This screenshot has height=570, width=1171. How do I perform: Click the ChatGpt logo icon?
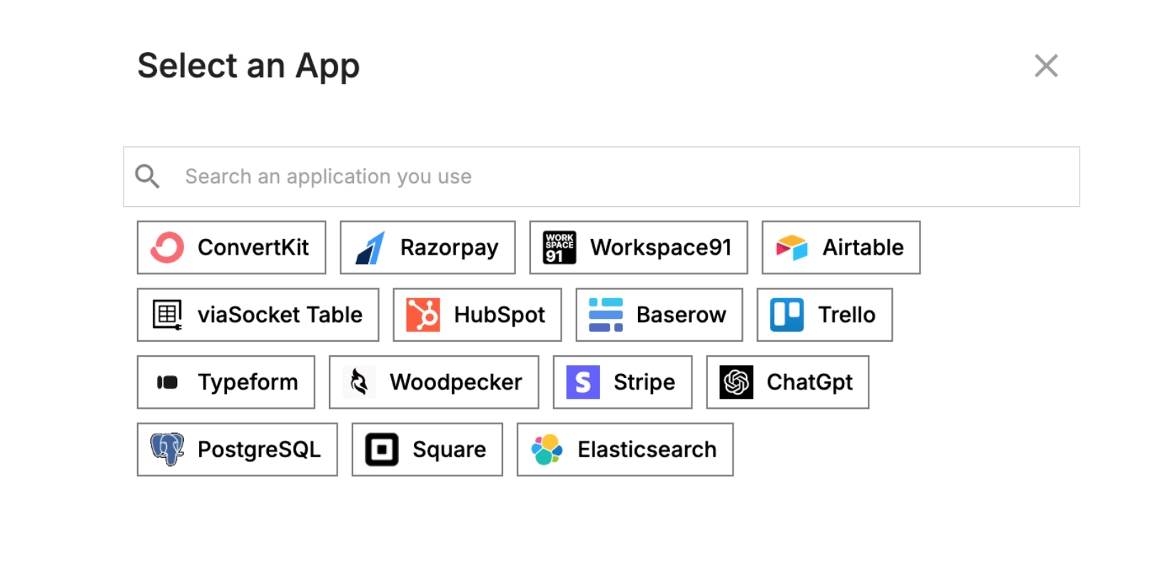pos(736,382)
